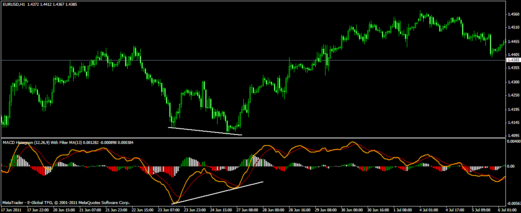
Task: Click the 1.4560 level on price scale
Action: click(513, 14)
